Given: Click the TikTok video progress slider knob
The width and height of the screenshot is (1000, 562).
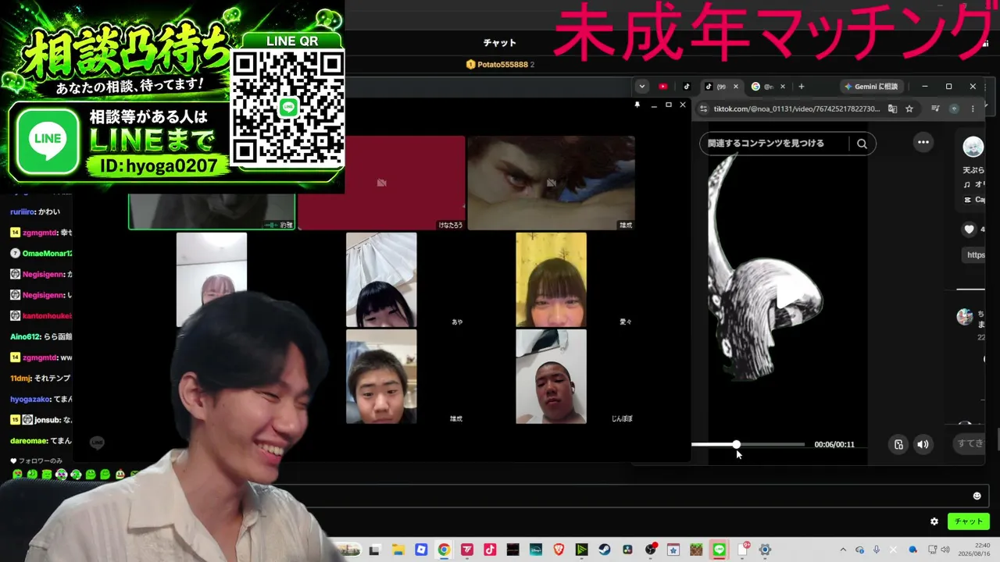Looking at the screenshot, I should tap(736, 444).
